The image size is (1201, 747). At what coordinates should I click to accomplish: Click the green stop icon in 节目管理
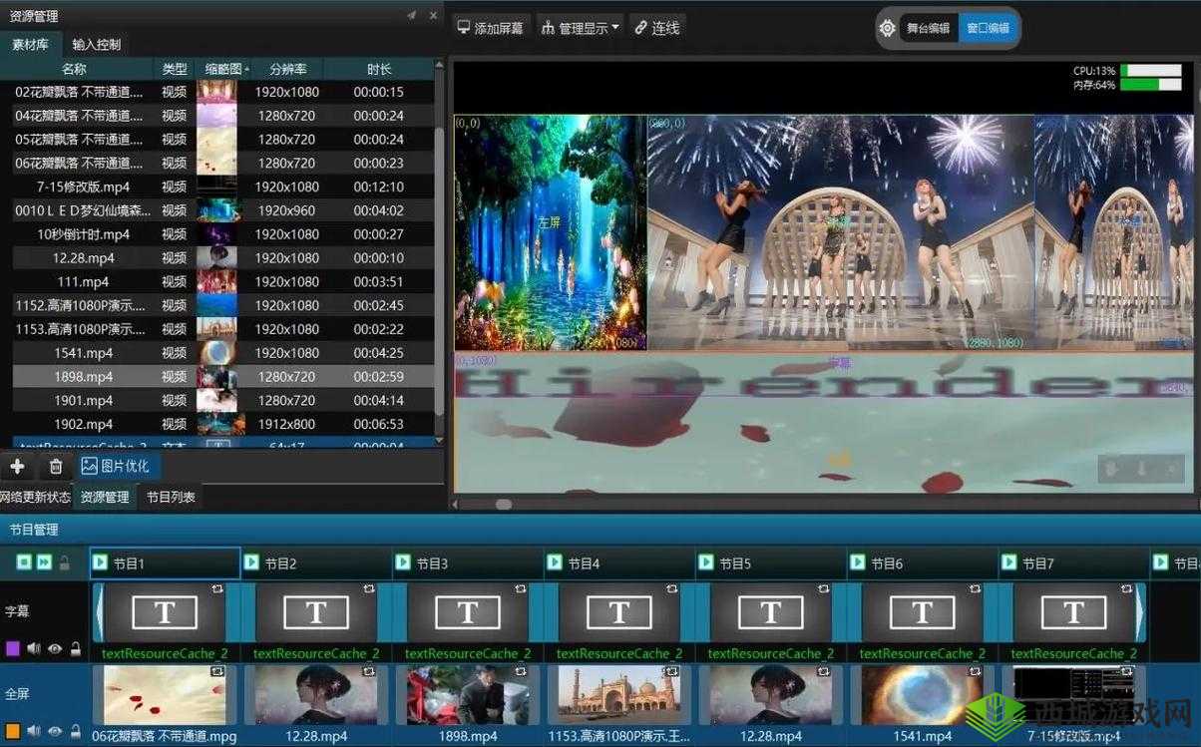25,561
